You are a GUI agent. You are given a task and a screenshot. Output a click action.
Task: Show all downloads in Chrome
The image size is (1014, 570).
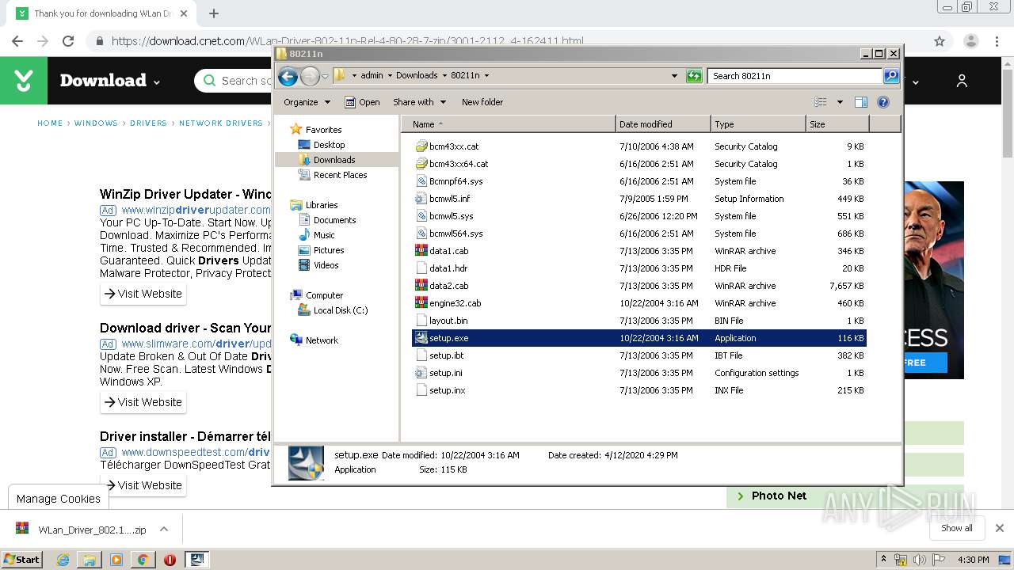pos(957,528)
